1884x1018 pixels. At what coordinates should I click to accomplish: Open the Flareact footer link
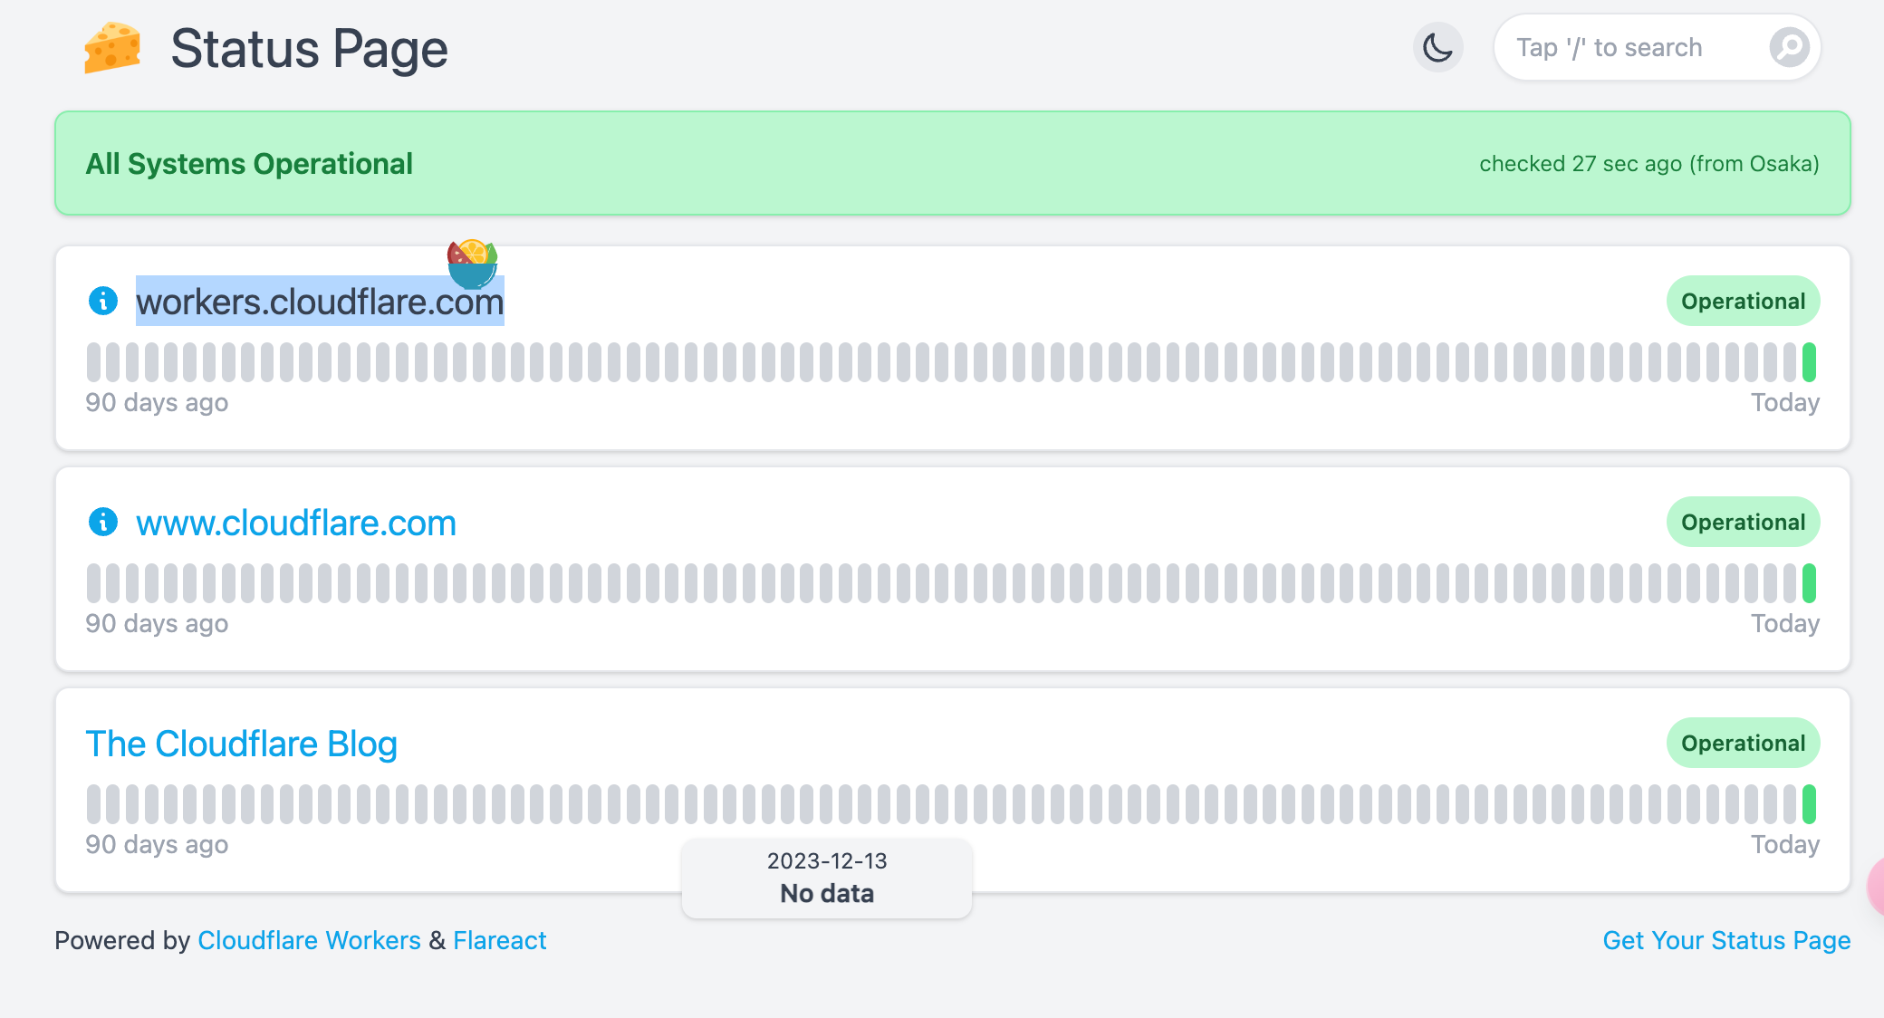[x=500, y=940]
